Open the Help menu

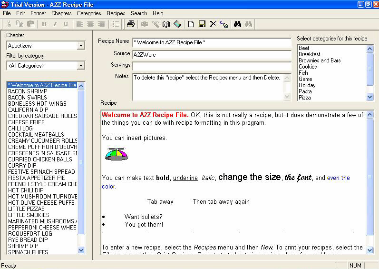pos(158,13)
